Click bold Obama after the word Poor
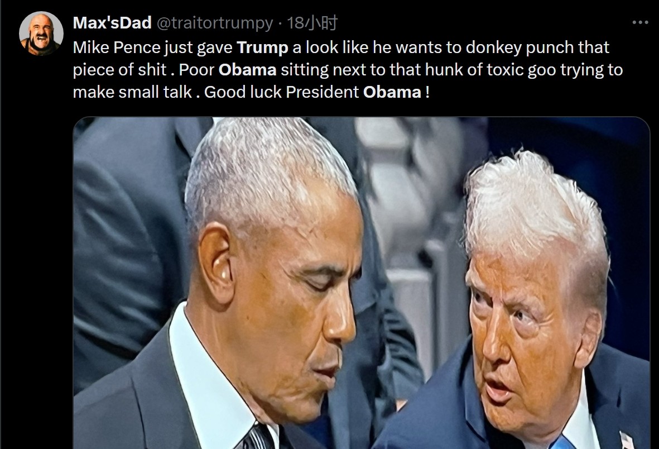The image size is (659, 449). tap(247, 70)
